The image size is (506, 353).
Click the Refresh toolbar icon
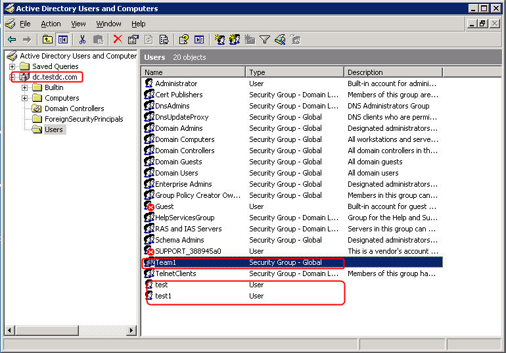149,39
